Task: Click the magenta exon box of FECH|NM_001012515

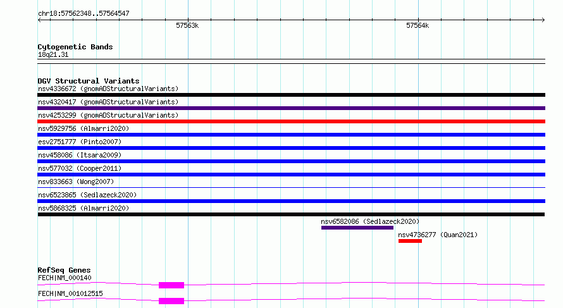Action: coord(171,301)
